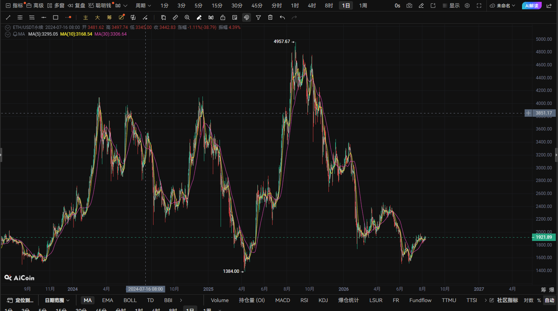Image resolution: width=558 pixels, height=311 pixels.
Task: Switch to 1周 weekly timeframe
Action: pyautogui.click(x=363, y=6)
